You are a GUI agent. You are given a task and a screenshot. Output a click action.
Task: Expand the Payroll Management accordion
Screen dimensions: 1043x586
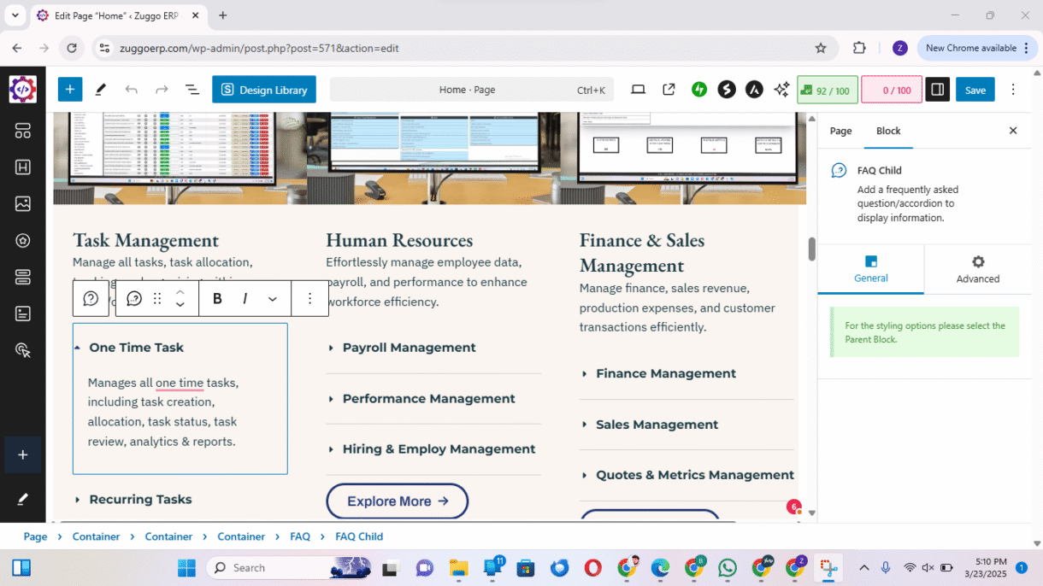click(409, 348)
